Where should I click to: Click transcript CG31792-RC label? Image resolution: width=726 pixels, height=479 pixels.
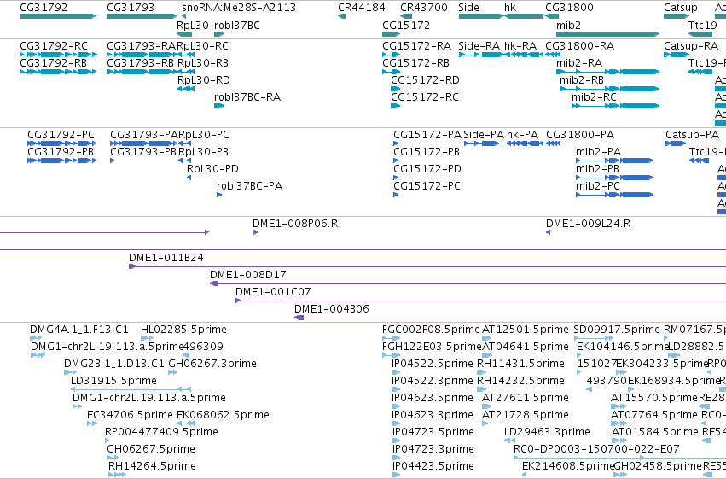click(54, 46)
